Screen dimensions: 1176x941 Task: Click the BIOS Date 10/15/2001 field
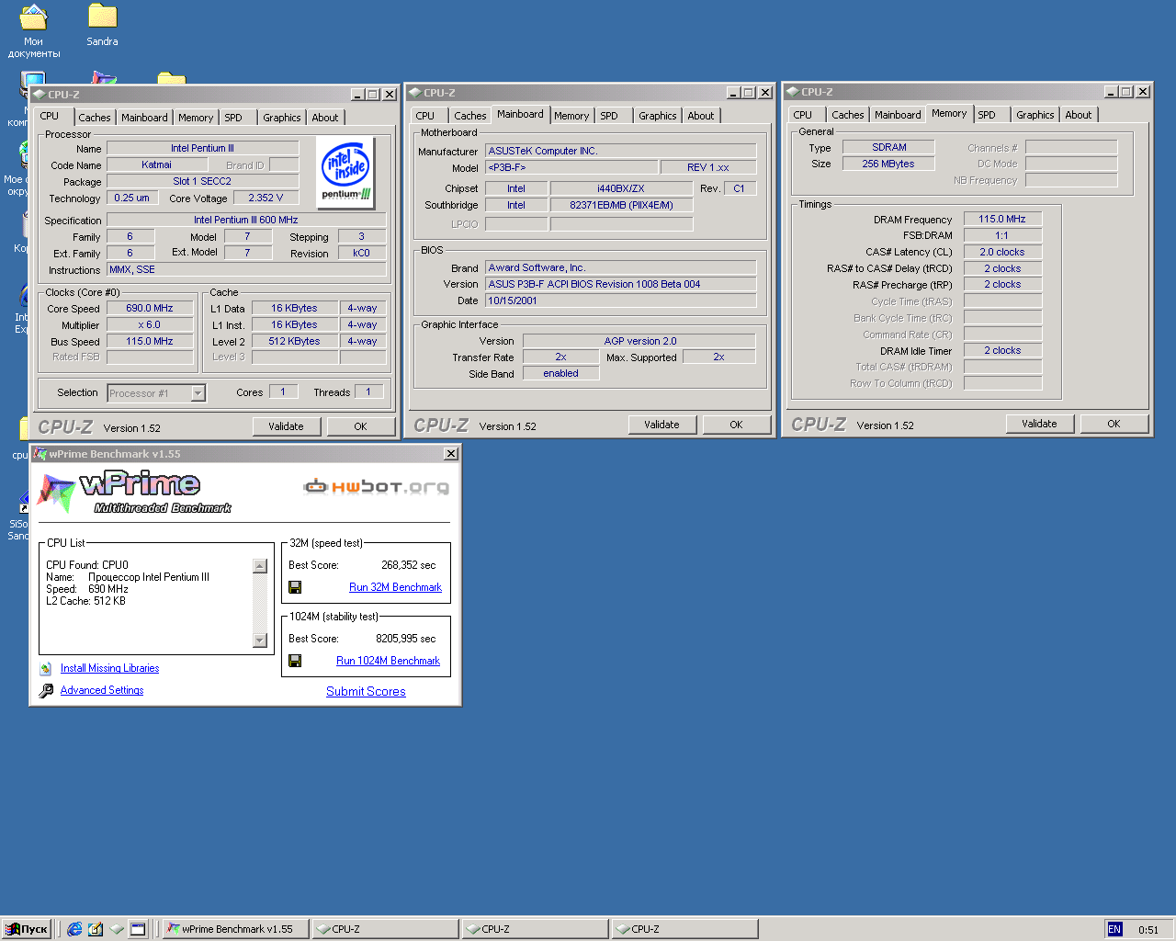click(620, 301)
